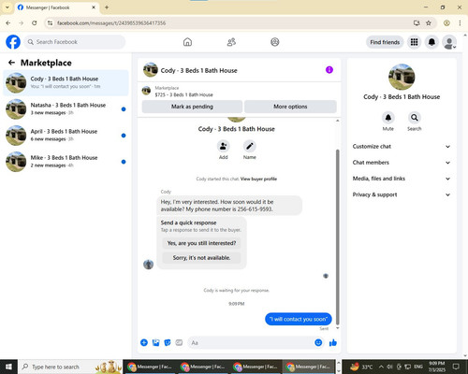Open the apps grid menu icon
This screenshot has width=468, height=374.
click(414, 42)
